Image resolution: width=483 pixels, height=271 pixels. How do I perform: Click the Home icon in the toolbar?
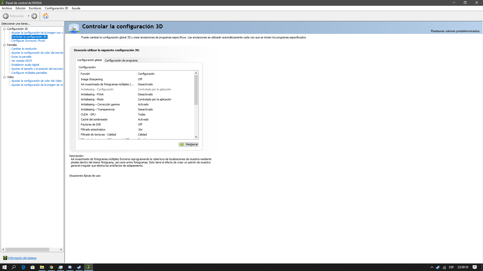coord(46,16)
